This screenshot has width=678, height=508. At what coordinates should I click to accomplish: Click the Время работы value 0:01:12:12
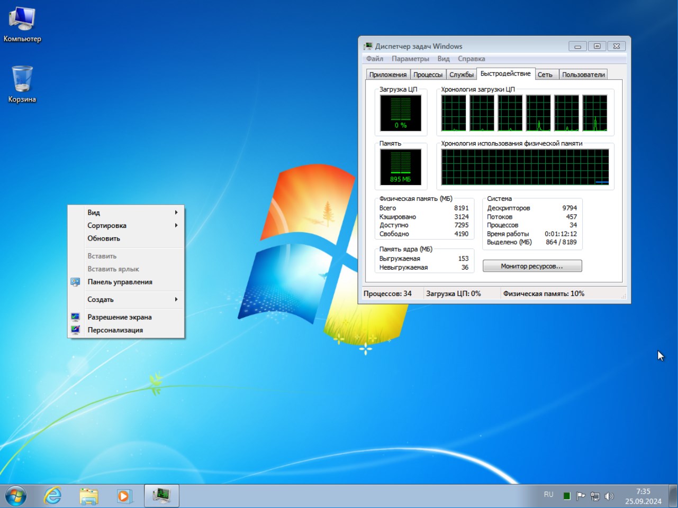561,234
